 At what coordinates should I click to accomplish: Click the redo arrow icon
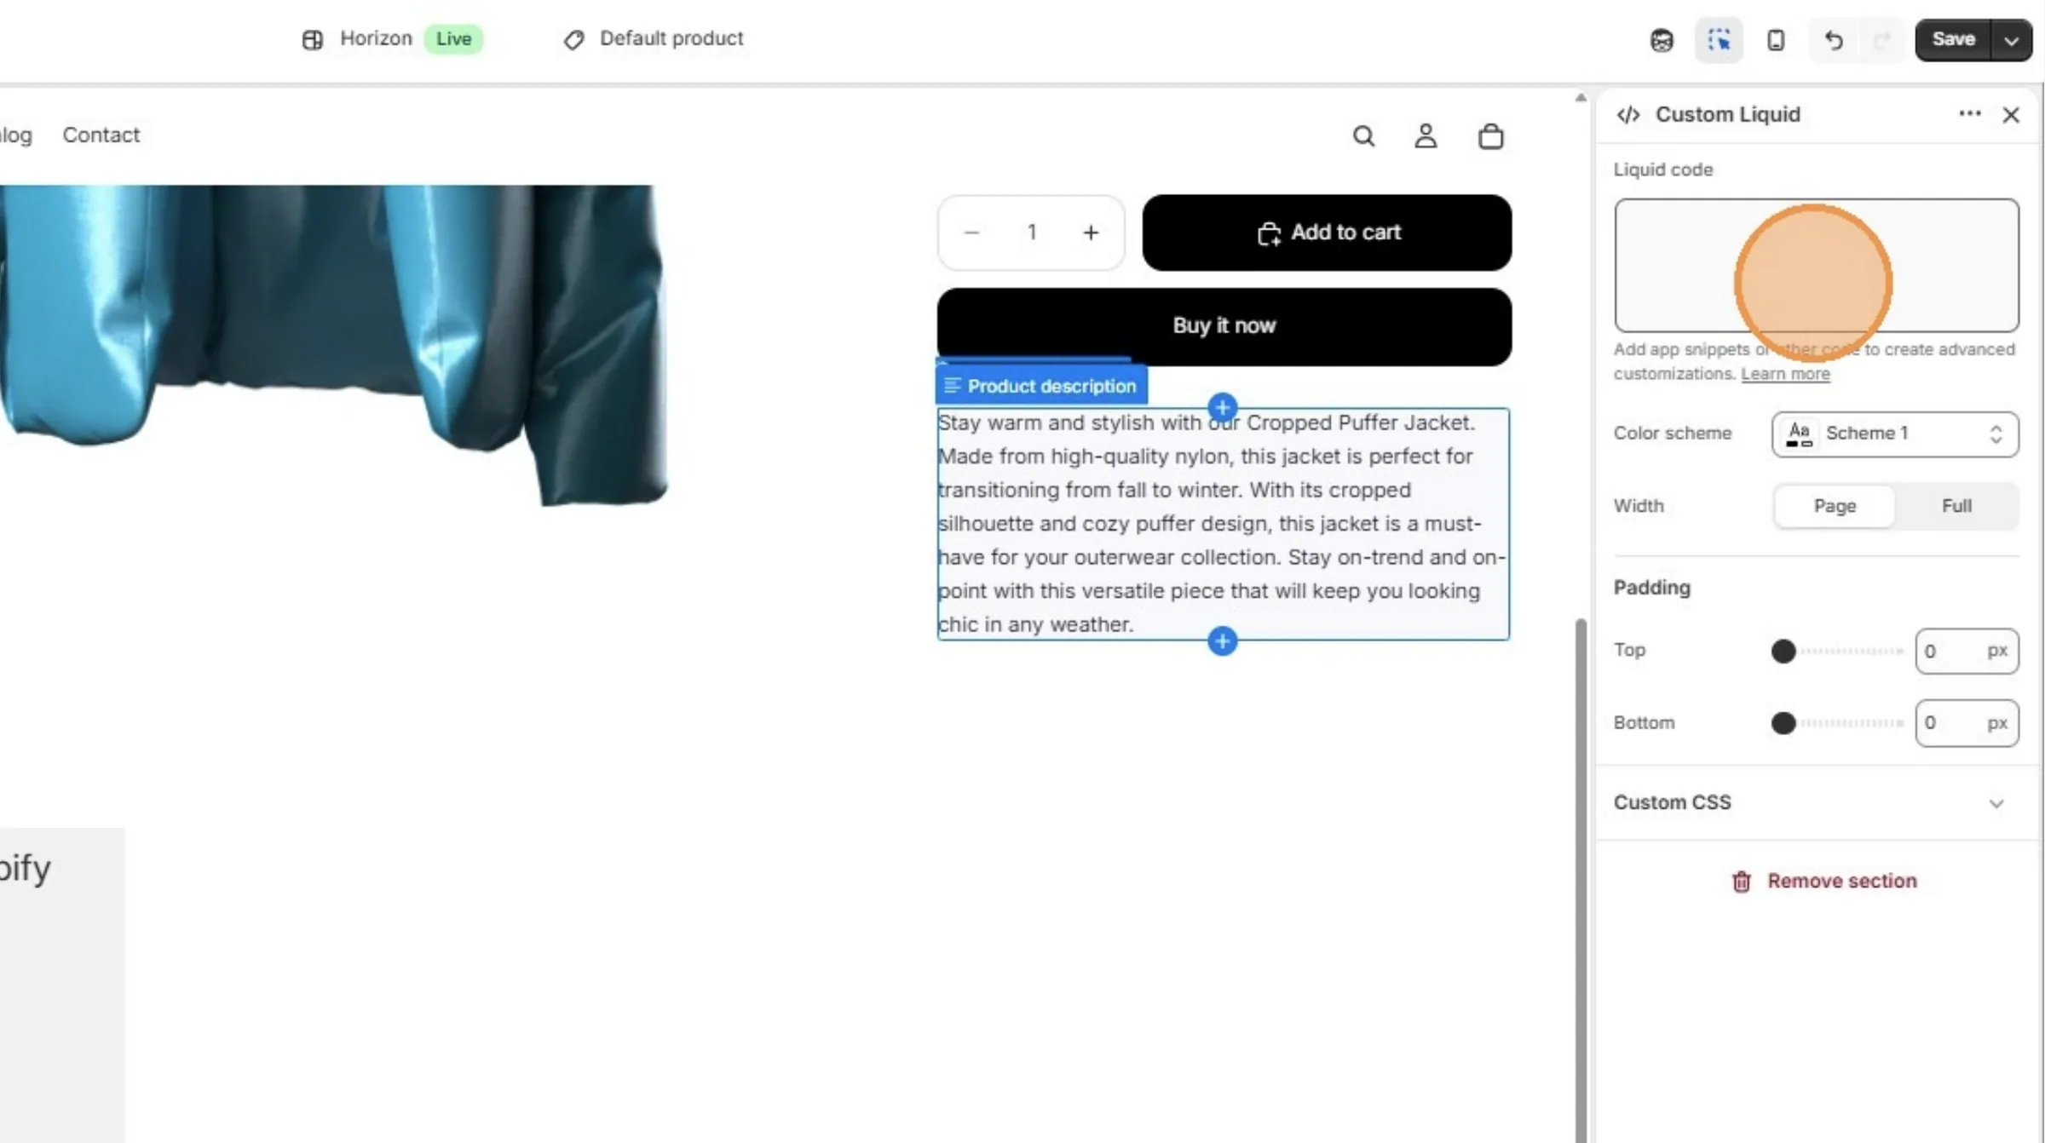tap(1881, 40)
